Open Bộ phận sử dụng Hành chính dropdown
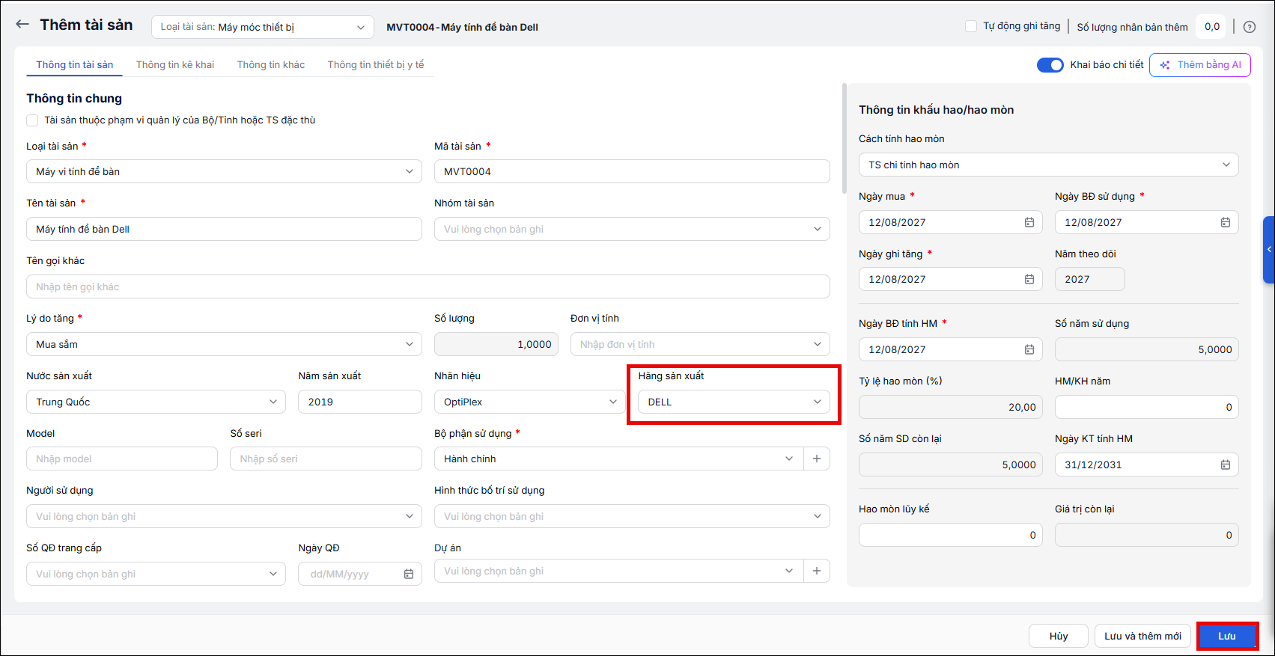The height and width of the screenshot is (656, 1275). tap(618, 459)
